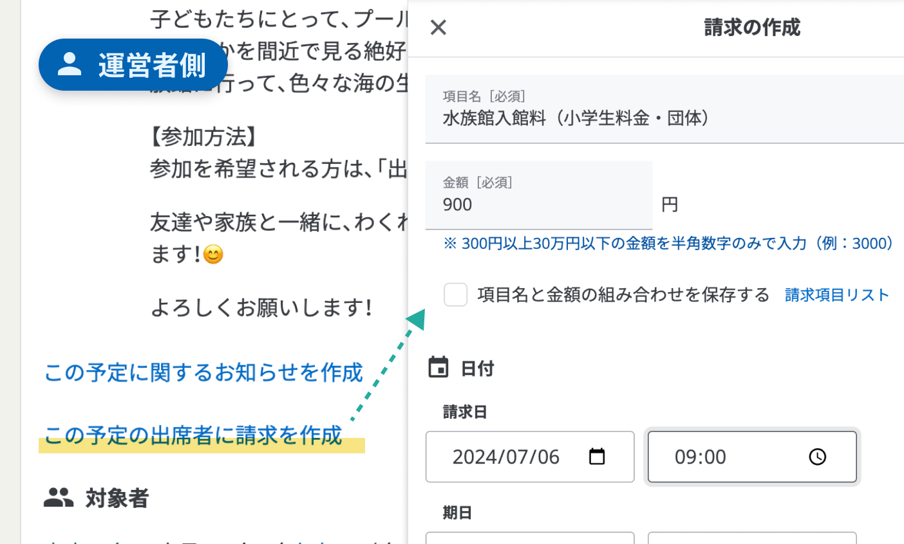904x544 pixels.
Task: Focus the 金額 field showing 900
Action: [x=538, y=204]
